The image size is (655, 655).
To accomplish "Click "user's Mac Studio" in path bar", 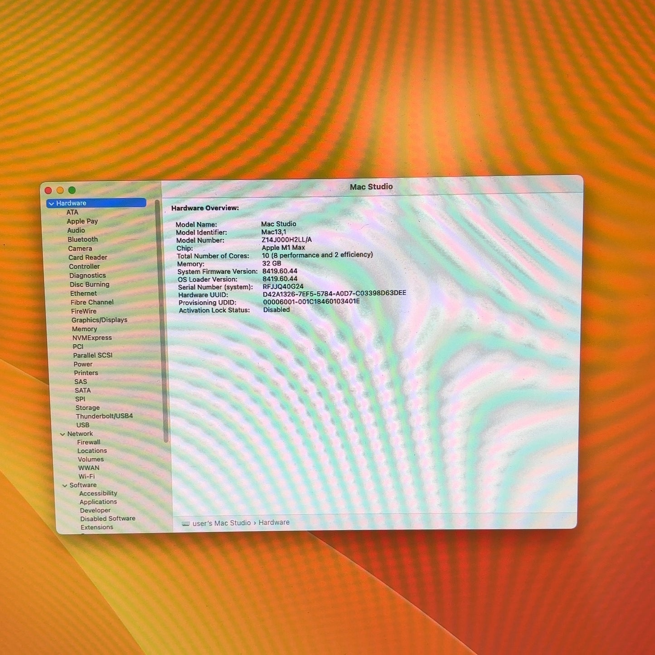I will coord(222,523).
